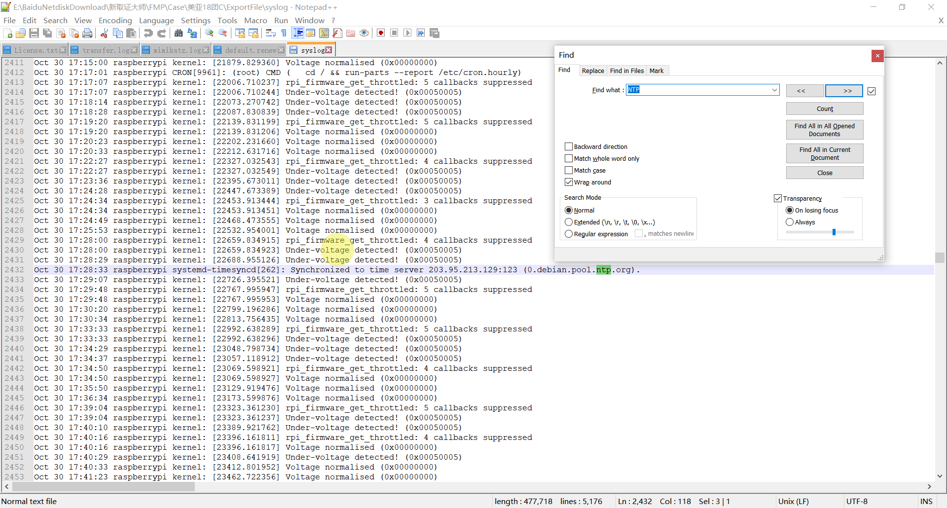Viewport: 947px width, 508px height.
Task: Toggle synchronize horizontal scrolling icon
Action: (254, 33)
